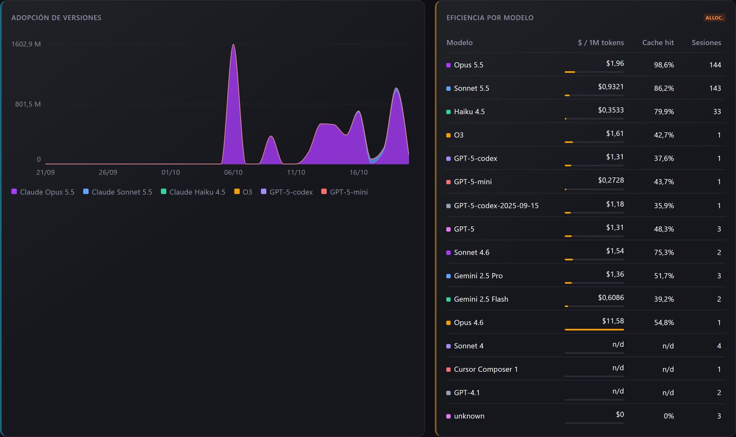The image size is (736, 437).
Task: Click the EFICIENCIA POR MODELO panel title
Action: 490,17
